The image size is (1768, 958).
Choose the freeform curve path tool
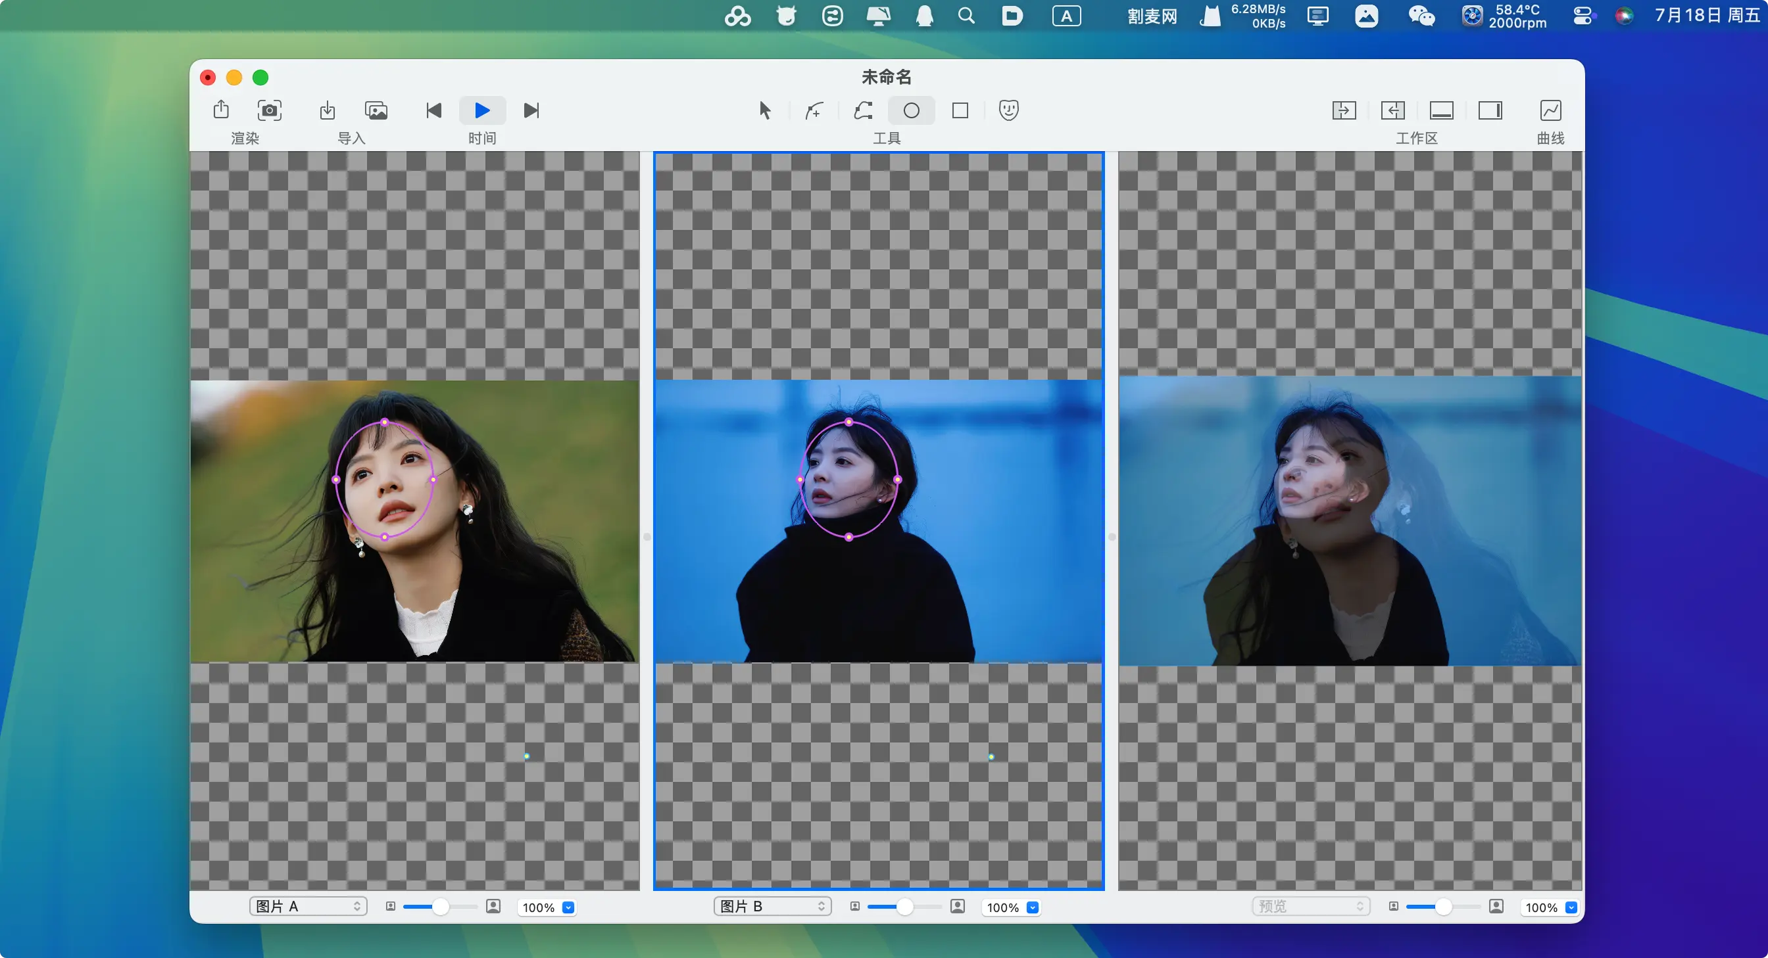coord(863,110)
